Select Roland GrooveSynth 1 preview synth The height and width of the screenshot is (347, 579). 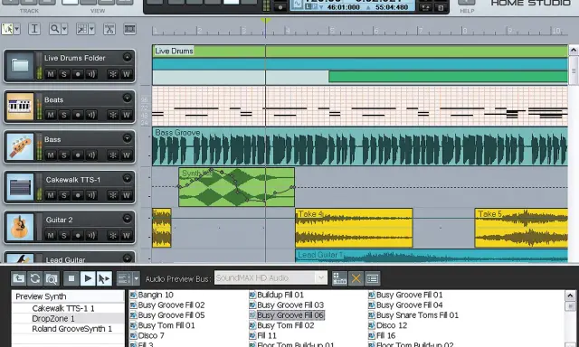[x=72, y=329]
